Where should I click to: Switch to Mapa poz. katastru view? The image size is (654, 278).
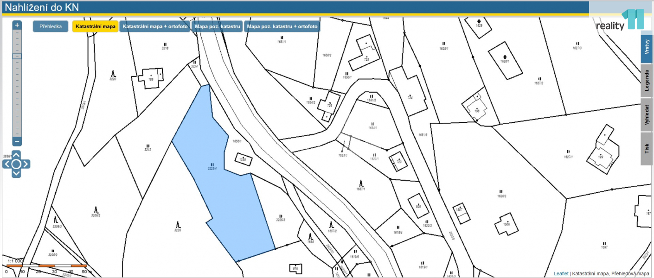(217, 26)
